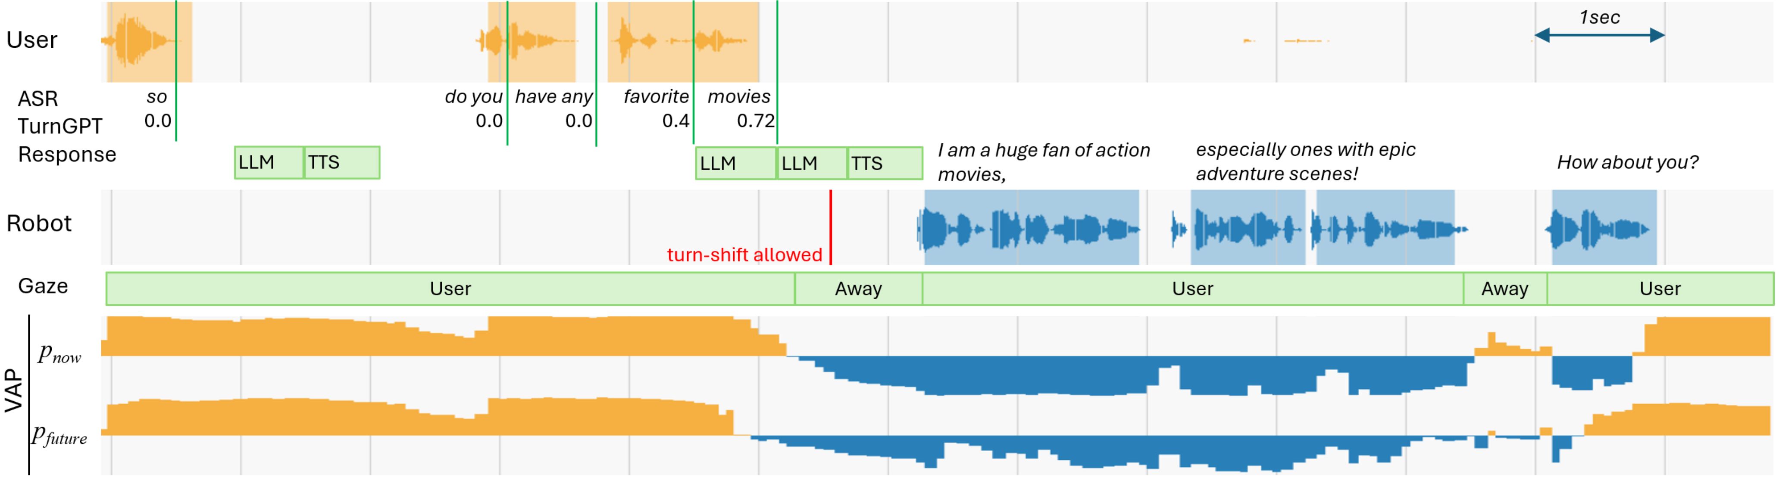Select the "How about you?" robot utterance text
The width and height of the screenshot is (1776, 496).
point(1627,163)
